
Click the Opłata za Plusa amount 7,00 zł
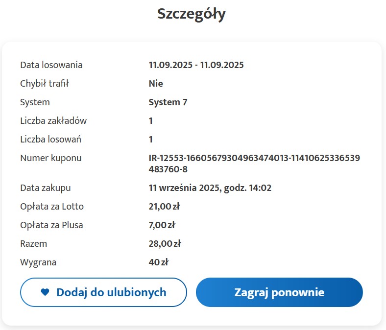point(162,225)
